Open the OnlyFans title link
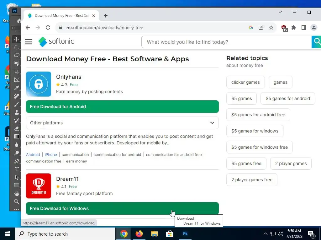The width and height of the screenshot is (321, 240). coord(69,77)
